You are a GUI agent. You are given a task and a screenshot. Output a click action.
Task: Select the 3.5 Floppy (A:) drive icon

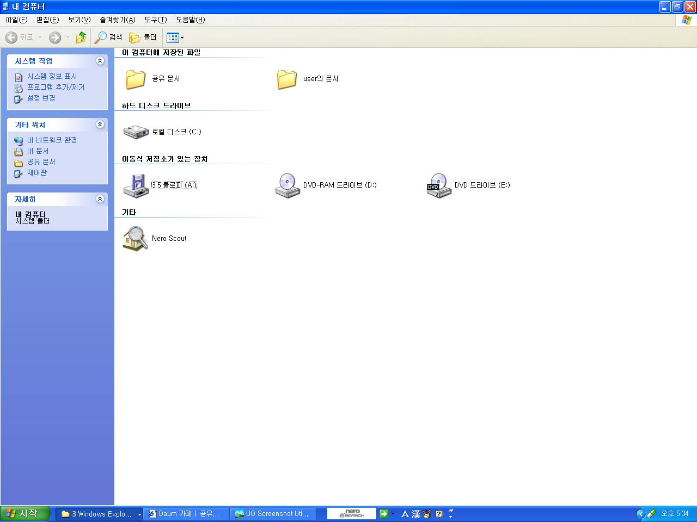(136, 185)
